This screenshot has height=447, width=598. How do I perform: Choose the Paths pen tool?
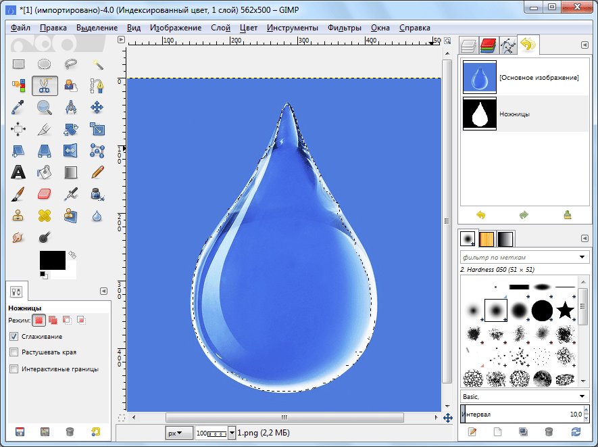(97, 86)
